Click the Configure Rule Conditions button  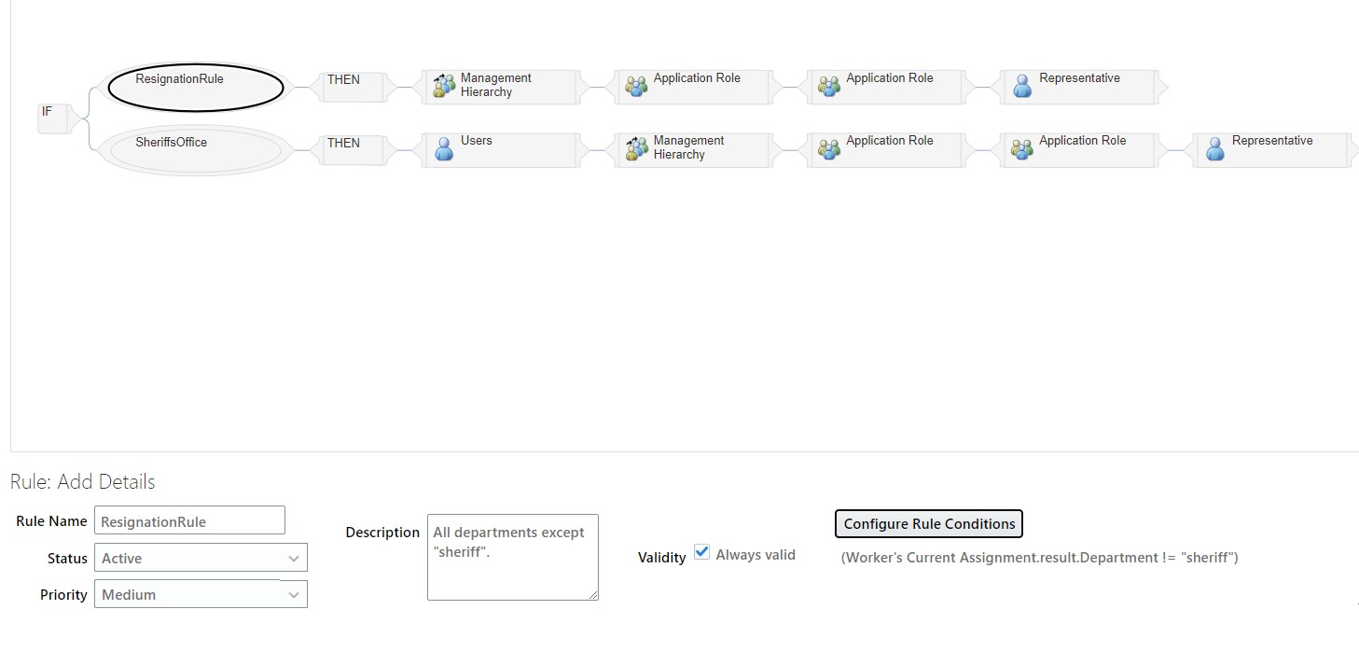(x=928, y=523)
